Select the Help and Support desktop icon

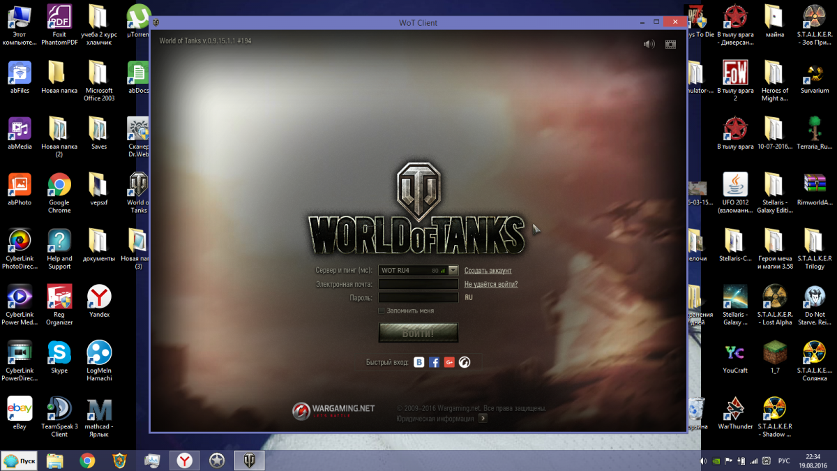(59, 248)
